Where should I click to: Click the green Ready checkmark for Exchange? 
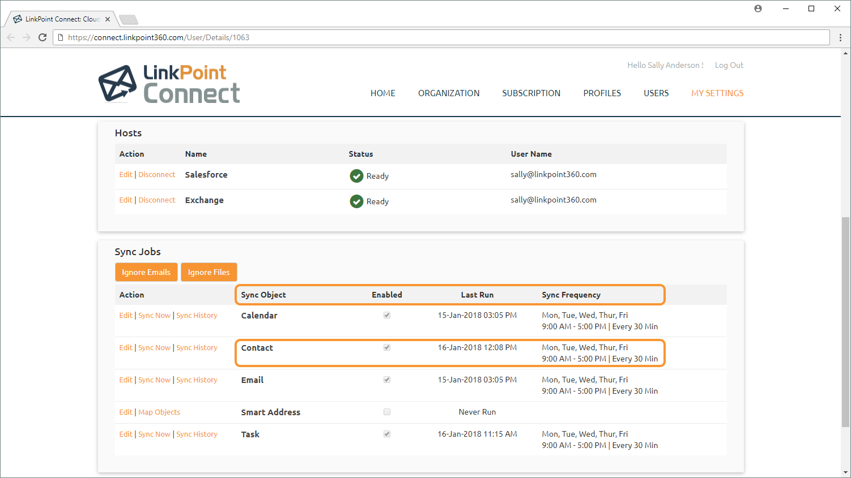pyautogui.click(x=356, y=201)
